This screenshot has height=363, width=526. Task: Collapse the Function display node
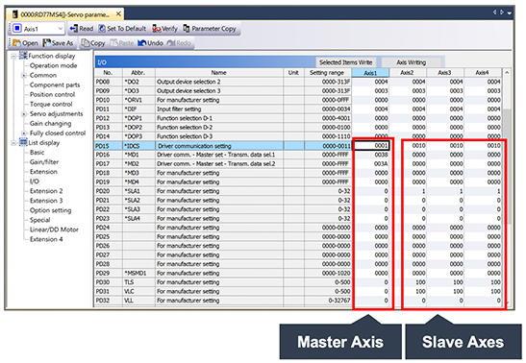pos(13,56)
